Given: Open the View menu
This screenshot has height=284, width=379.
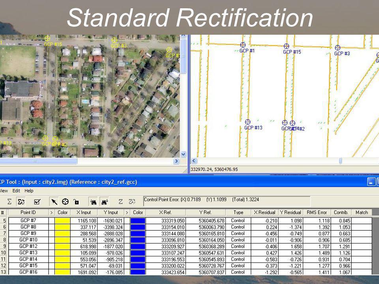Looking at the screenshot, I should point(4,191).
